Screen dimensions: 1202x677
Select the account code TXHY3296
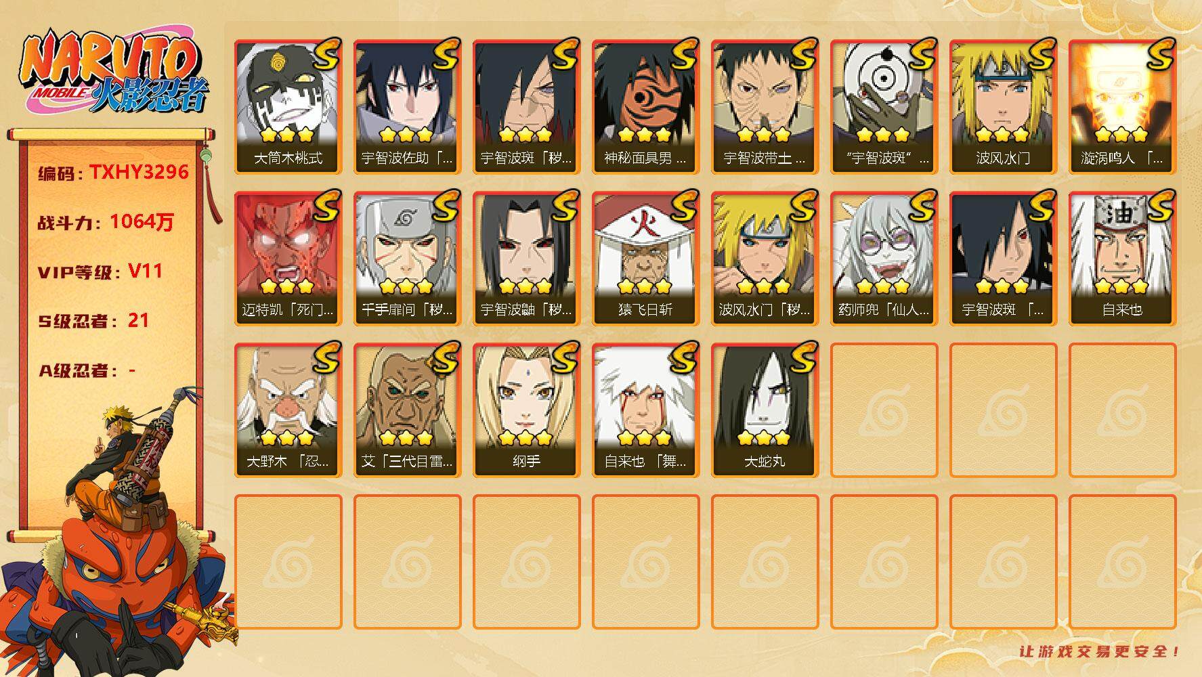139,172
